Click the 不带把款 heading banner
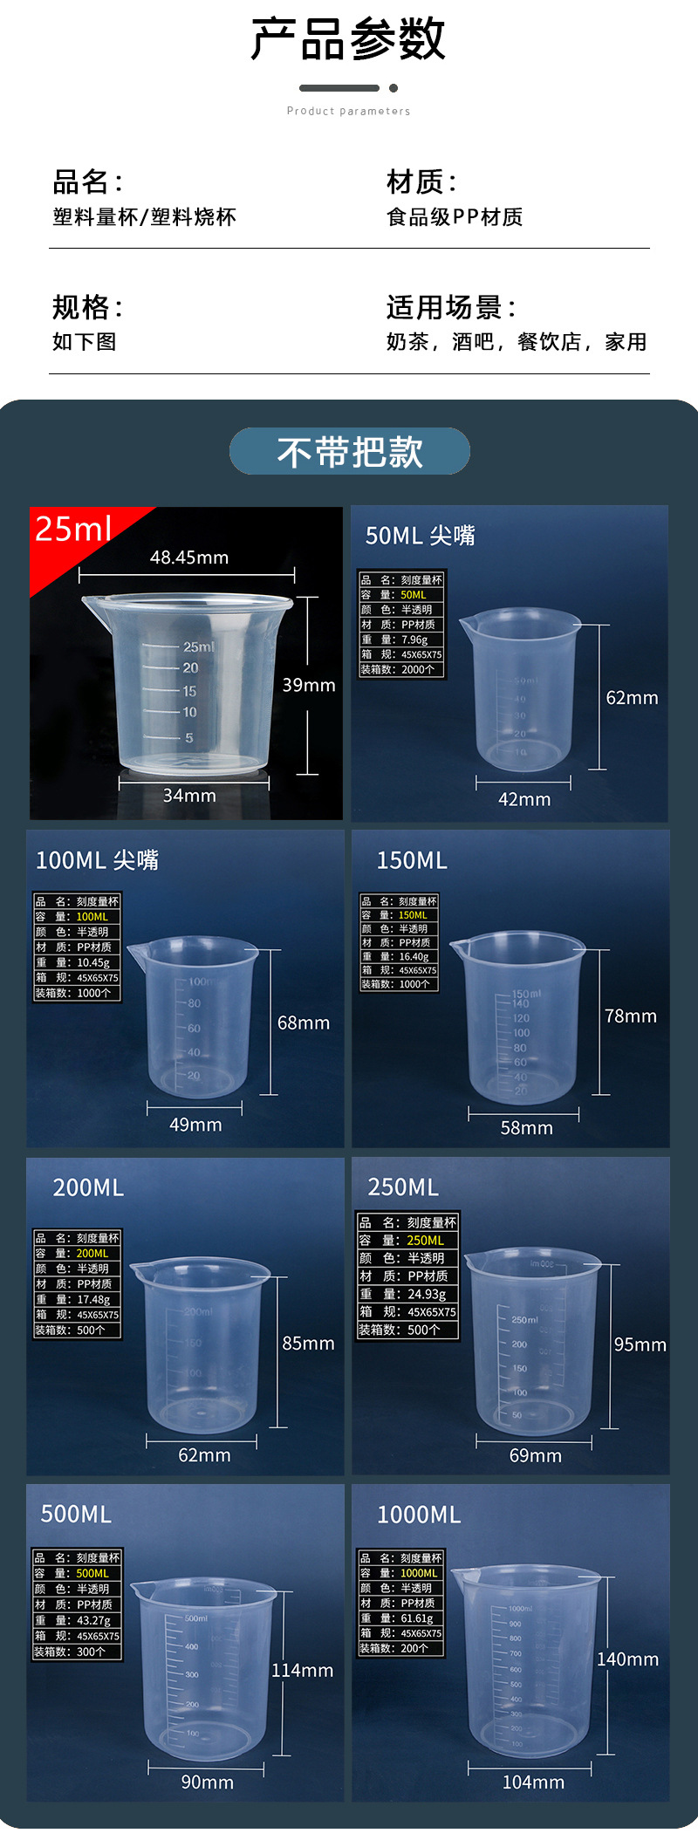The width and height of the screenshot is (698, 1840). coord(350,451)
